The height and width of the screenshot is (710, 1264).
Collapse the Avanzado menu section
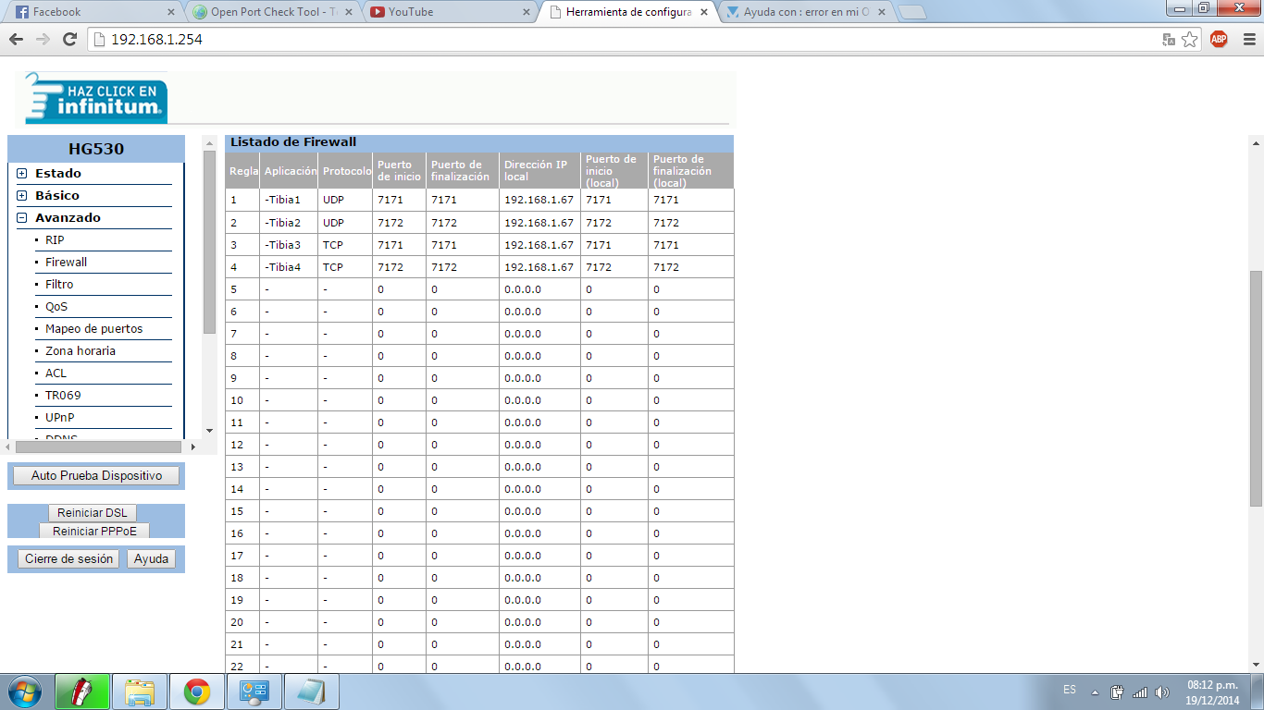tap(21, 217)
